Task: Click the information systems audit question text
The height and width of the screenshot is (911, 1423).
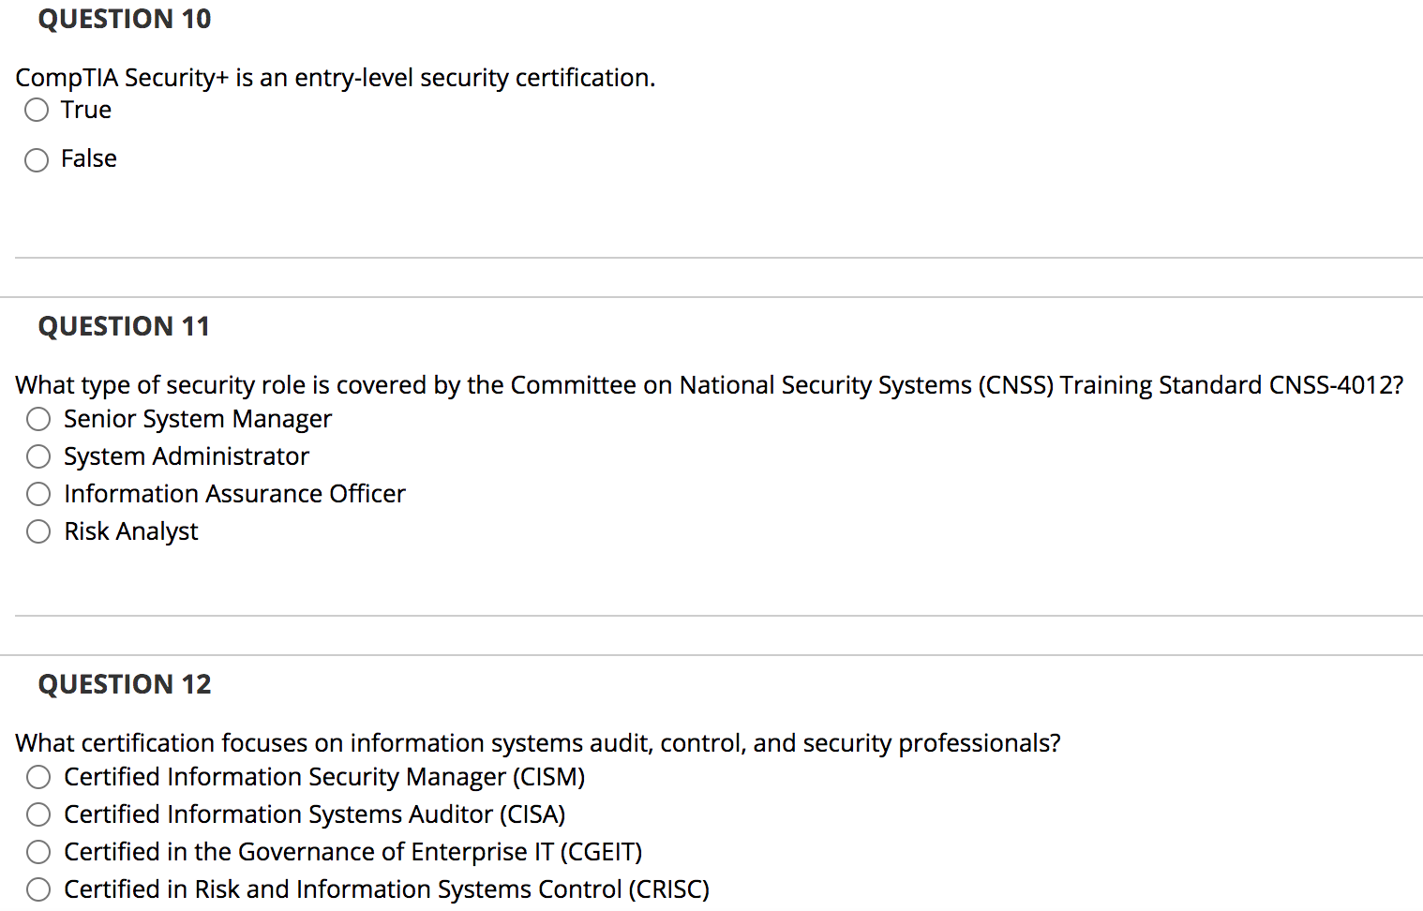Action: click(537, 743)
